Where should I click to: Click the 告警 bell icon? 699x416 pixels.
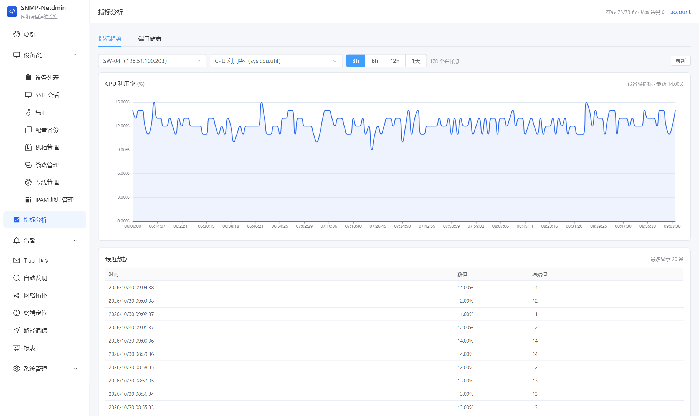17,241
